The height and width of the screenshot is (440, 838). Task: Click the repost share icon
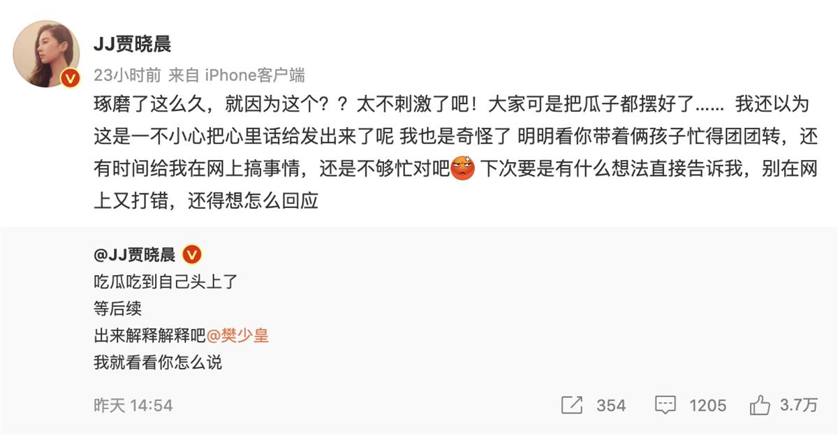tap(572, 404)
